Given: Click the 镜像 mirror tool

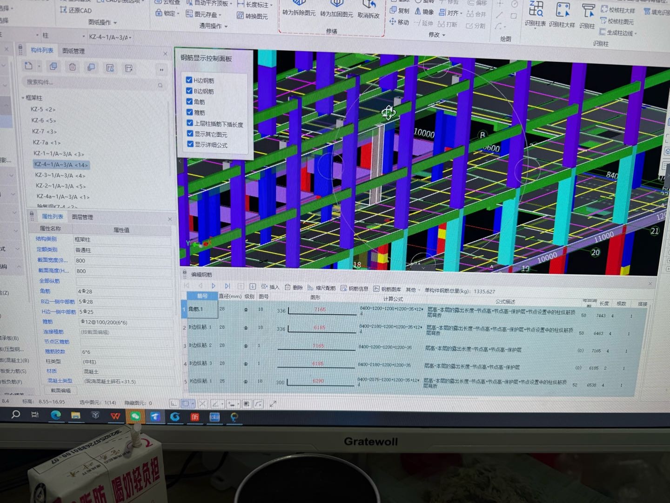Looking at the screenshot, I should 424,12.
